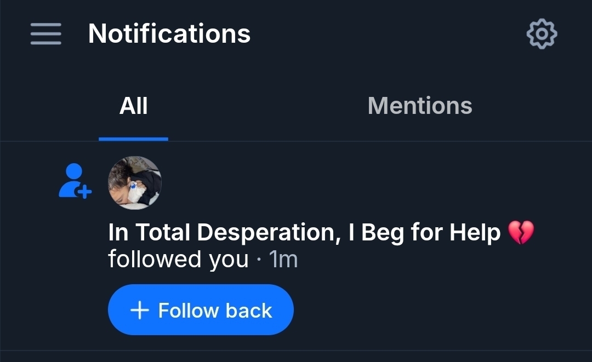Image resolution: width=592 pixels, height=362 pixels.
Task: Switch to the Mentions tab
Action: point(420,106)
